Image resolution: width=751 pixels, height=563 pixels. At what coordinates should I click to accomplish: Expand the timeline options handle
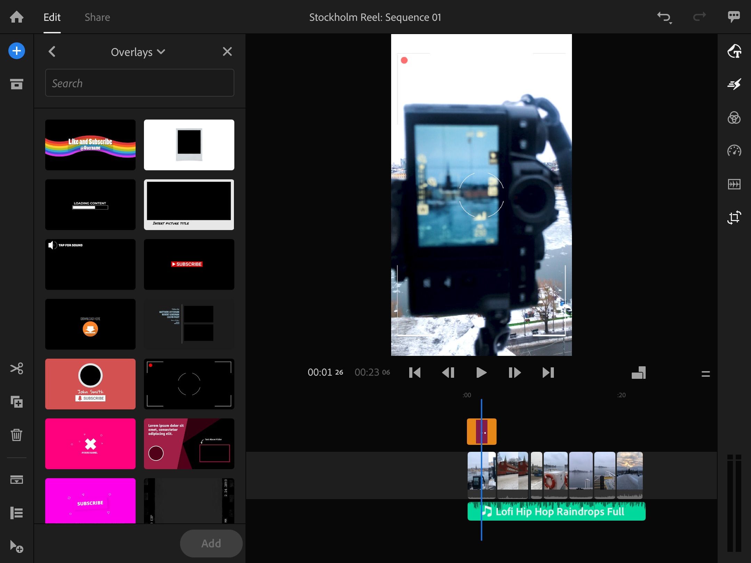pyautogui.click(x=705, y=374)
